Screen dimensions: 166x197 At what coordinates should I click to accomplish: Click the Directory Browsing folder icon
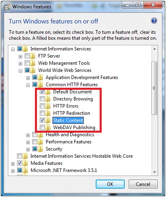tap(48, 99)
